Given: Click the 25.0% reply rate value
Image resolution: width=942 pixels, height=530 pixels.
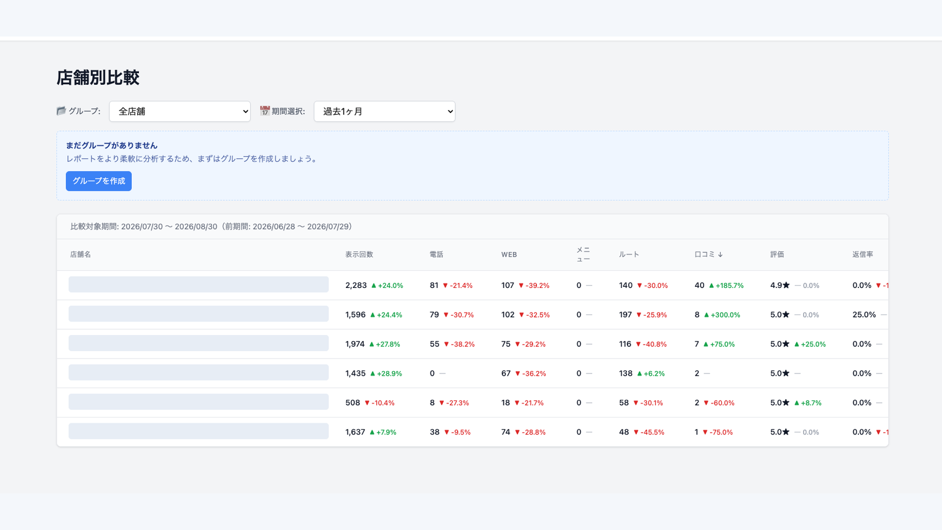Looking at the screenshot, I should click(864, 314).
